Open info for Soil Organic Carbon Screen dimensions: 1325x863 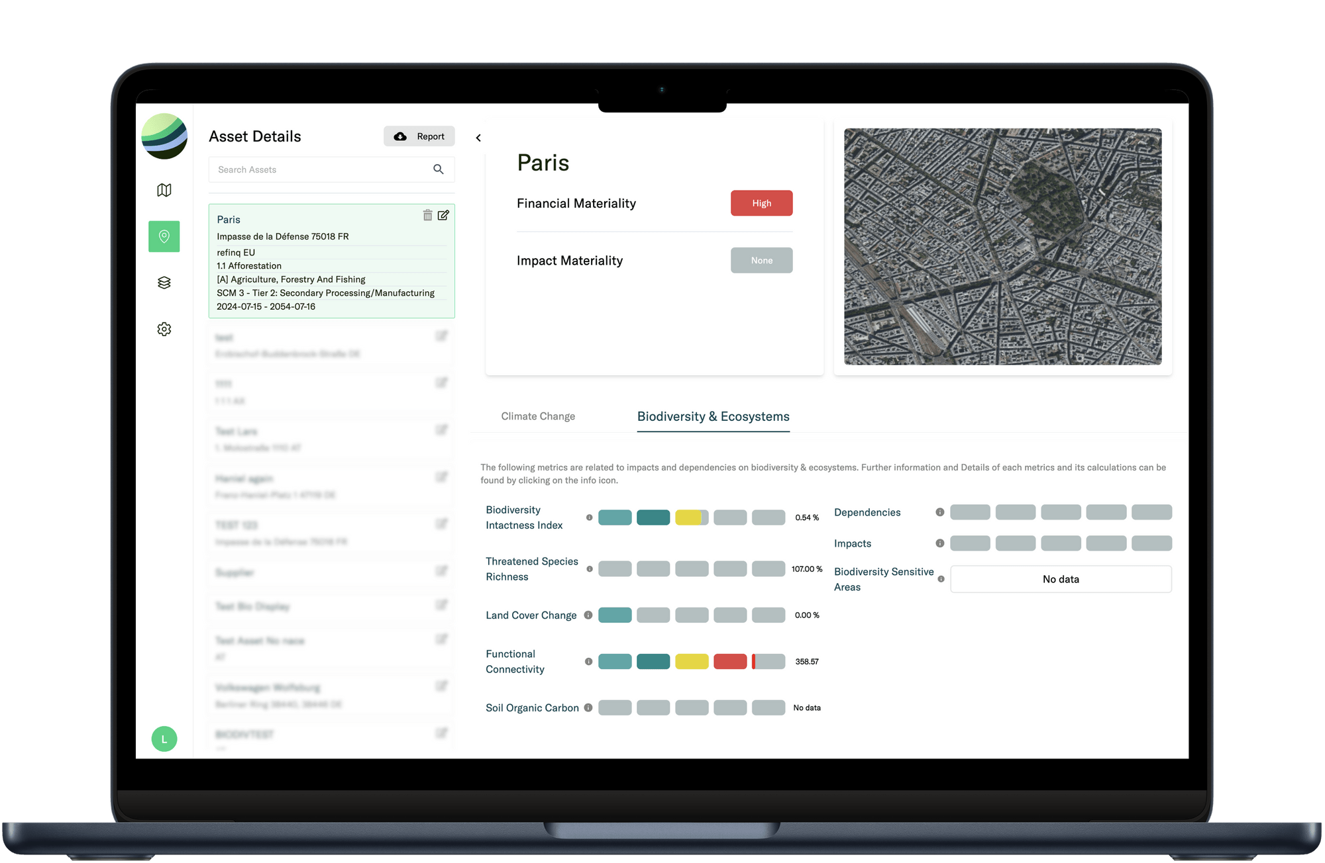[588, 707]
